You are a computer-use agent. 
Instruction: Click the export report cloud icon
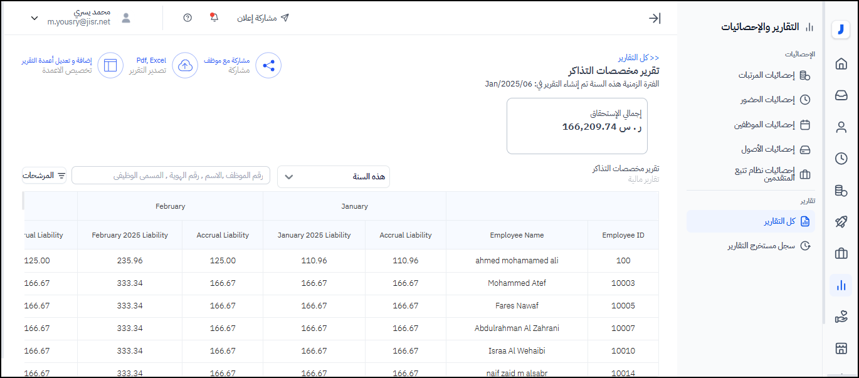coord(185,65)
